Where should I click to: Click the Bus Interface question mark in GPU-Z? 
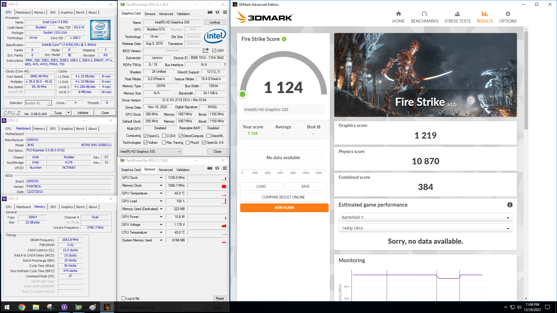225,65
